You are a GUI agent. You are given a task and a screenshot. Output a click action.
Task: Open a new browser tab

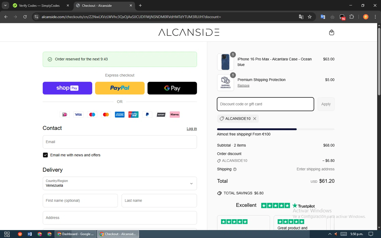coord(140,6)
